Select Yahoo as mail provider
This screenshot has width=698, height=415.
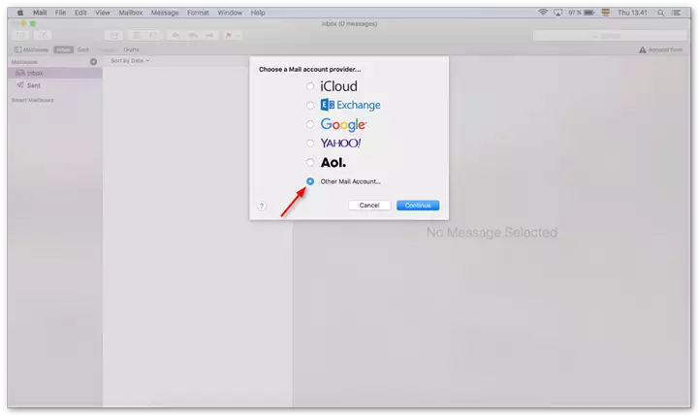click(310, 143)
